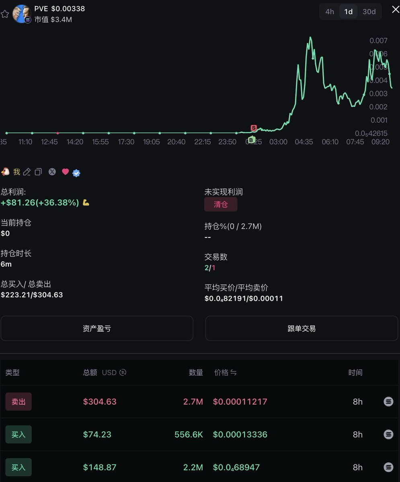The height and width of the screenshot is (482, 400).
Task: Open explorer icon for the $148.87 buy
Action: click(388, 468)
